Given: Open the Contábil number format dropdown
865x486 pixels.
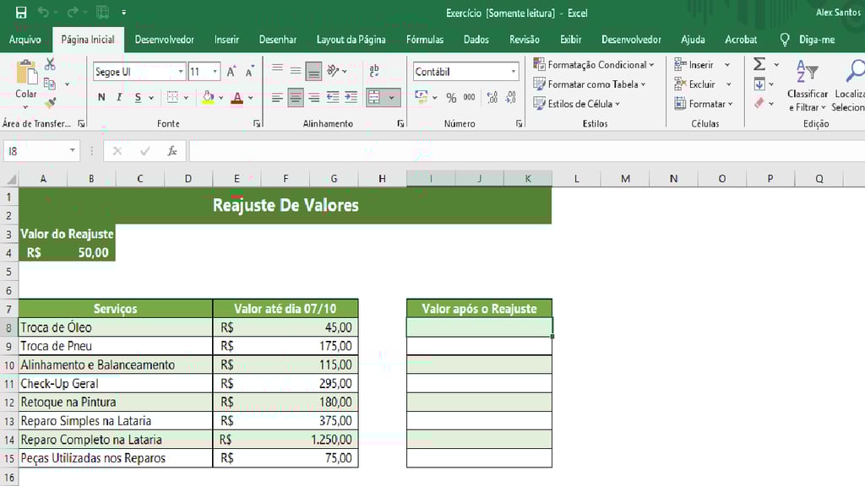Looking at the screenshot, I should coord(514,72).
